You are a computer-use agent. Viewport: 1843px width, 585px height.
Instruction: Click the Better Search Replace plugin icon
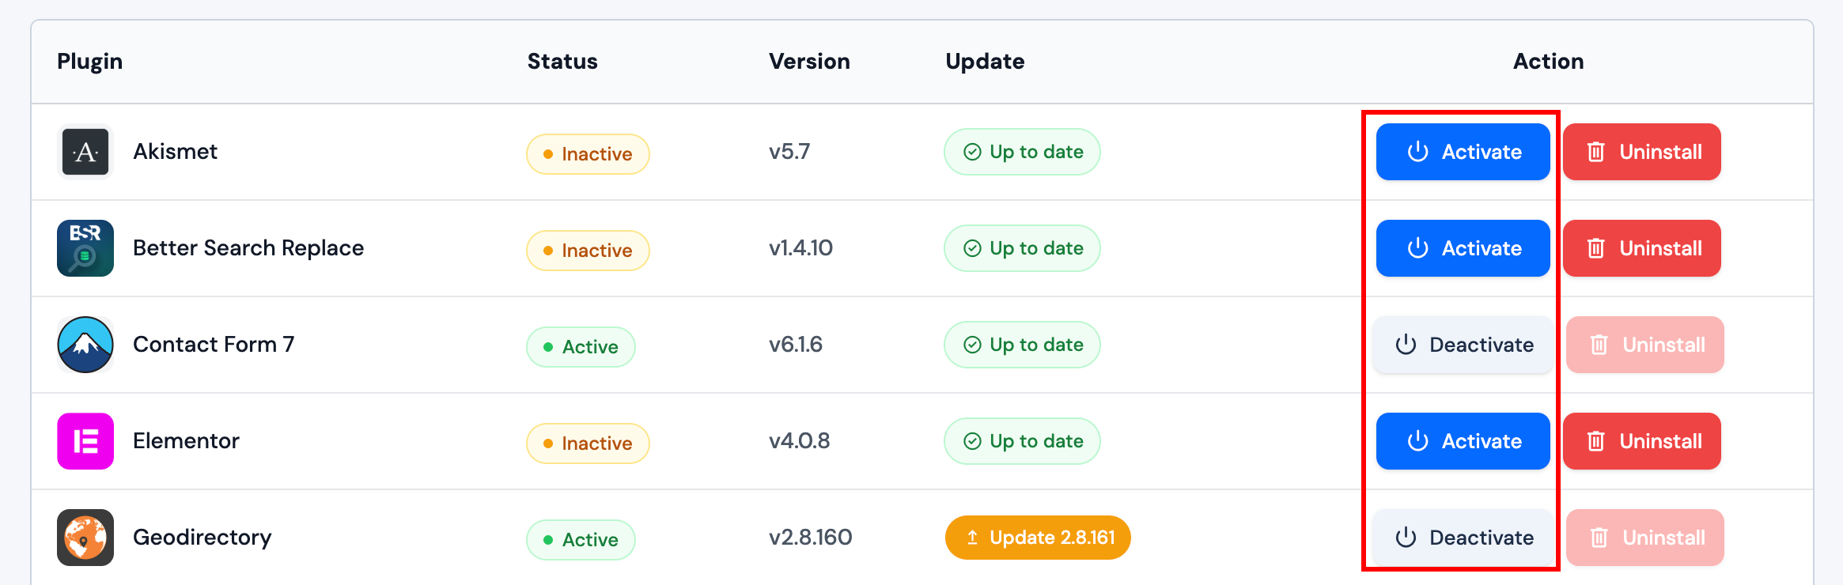pyautogui.click(x=85, y=248)
